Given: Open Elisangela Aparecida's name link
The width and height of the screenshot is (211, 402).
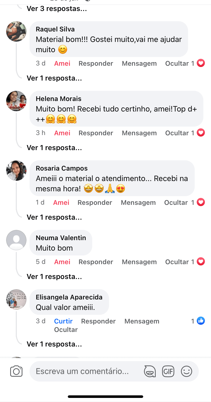Looking at the screenshot, I should 69,297.
